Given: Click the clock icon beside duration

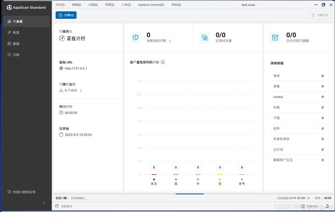Looking at the screenshot, I should point(61,113).
